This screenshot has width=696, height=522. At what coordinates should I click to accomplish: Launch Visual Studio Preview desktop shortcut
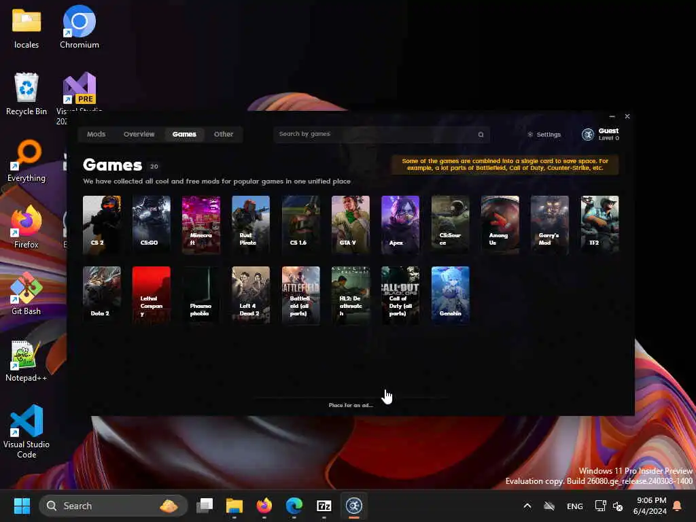coord(80,91)
